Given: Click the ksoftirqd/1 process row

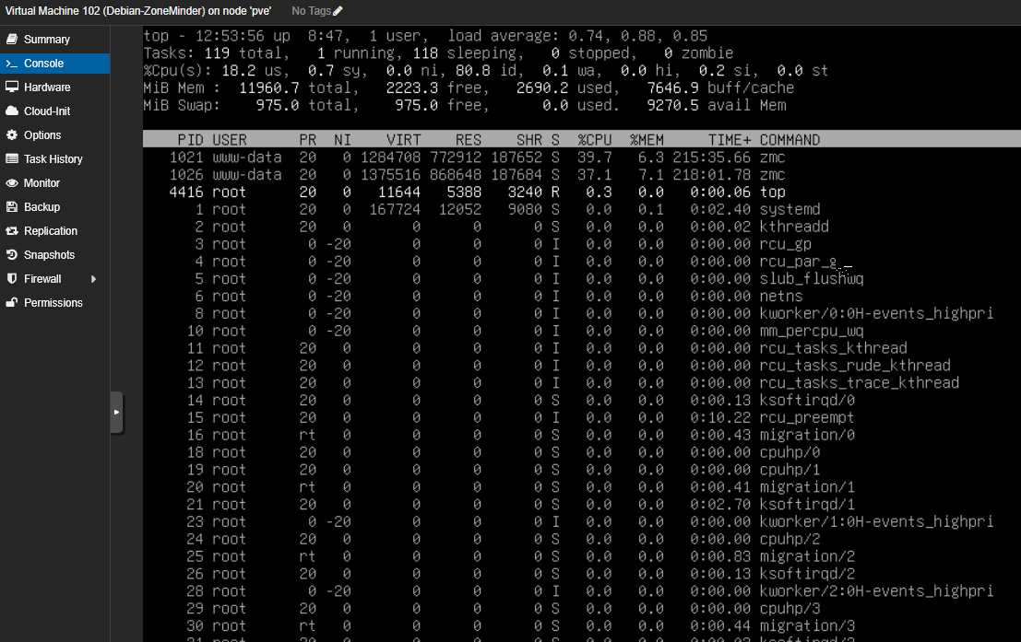Looking at the screenshot, I should (520, 504).
